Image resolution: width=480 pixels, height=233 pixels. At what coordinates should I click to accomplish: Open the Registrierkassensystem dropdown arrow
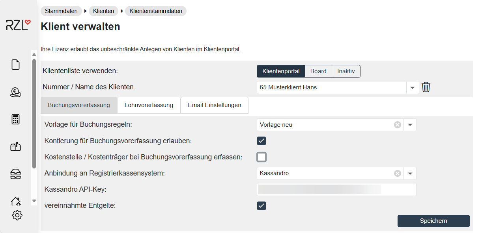[x=410, y=174]
